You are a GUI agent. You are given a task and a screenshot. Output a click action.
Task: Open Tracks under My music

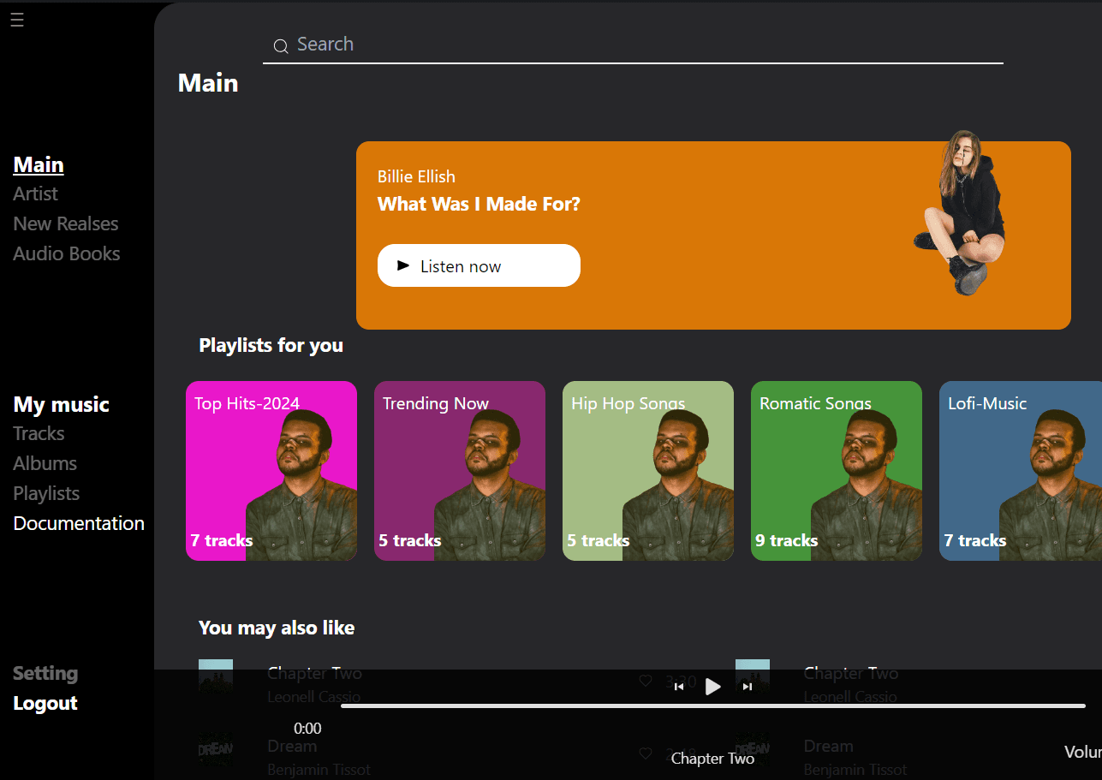(39, 434)
